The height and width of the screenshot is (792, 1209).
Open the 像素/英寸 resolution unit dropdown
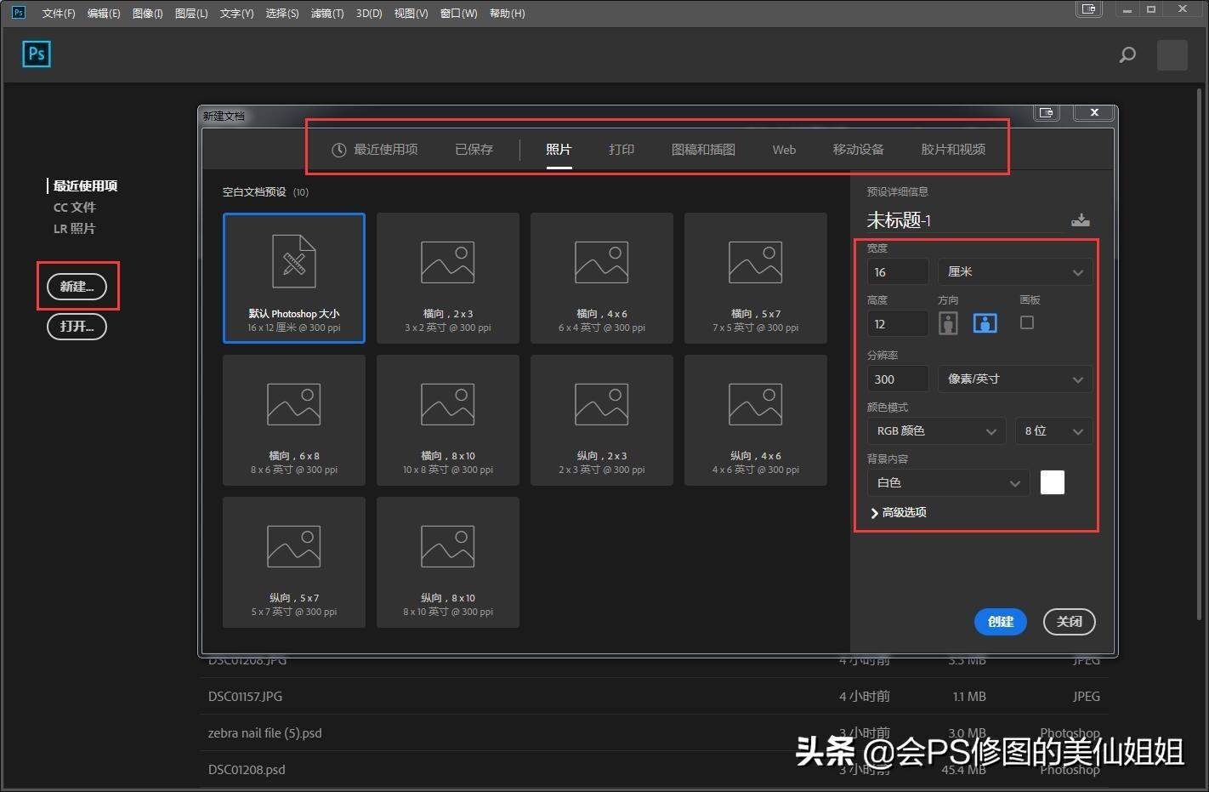coord(1015,379)
